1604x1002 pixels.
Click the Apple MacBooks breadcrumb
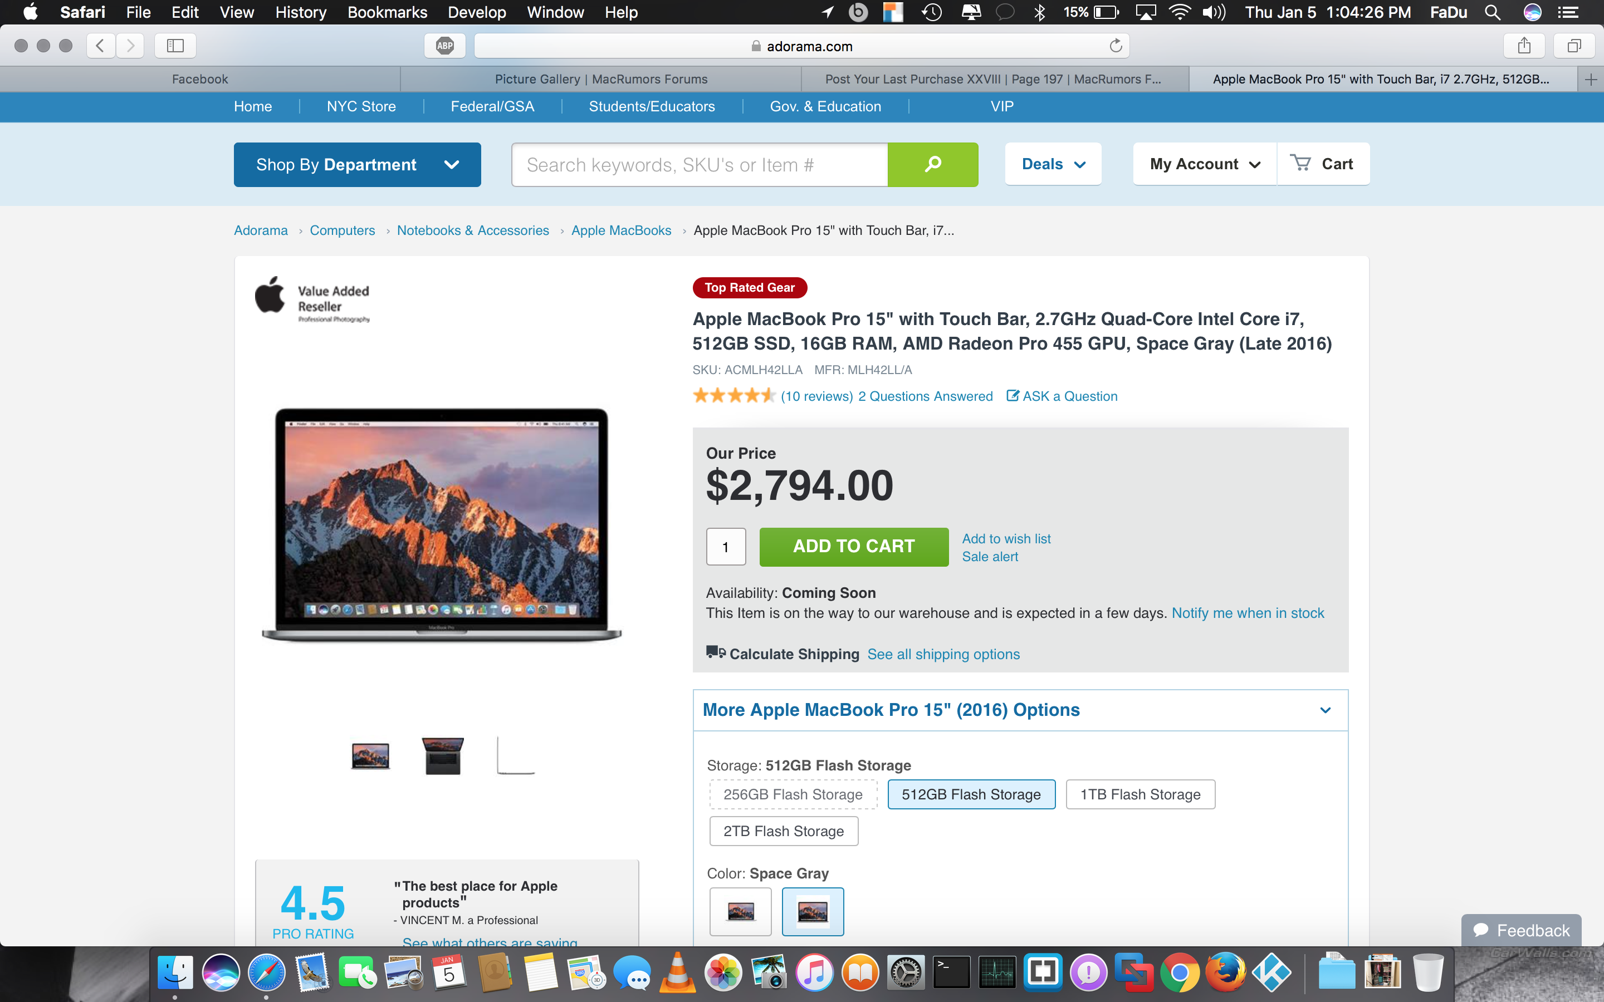tap(621, 230)
